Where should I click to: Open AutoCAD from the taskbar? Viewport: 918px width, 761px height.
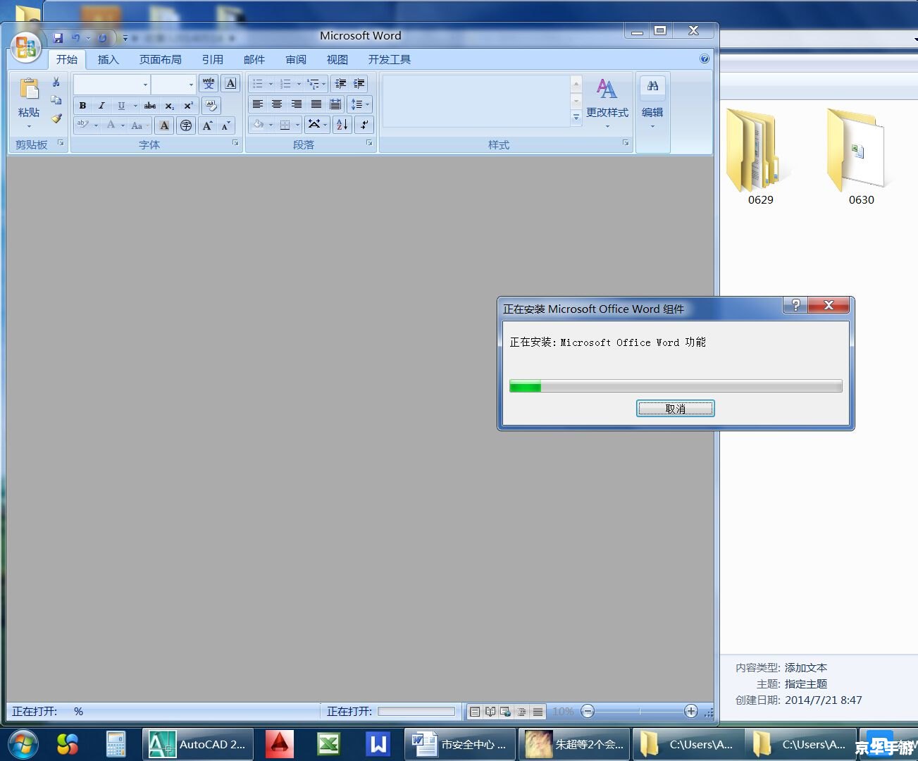point(198,744)
